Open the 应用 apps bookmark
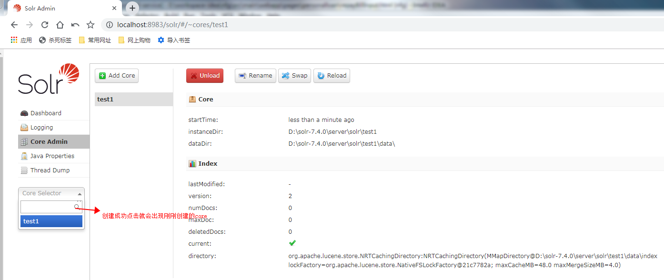 21,40
